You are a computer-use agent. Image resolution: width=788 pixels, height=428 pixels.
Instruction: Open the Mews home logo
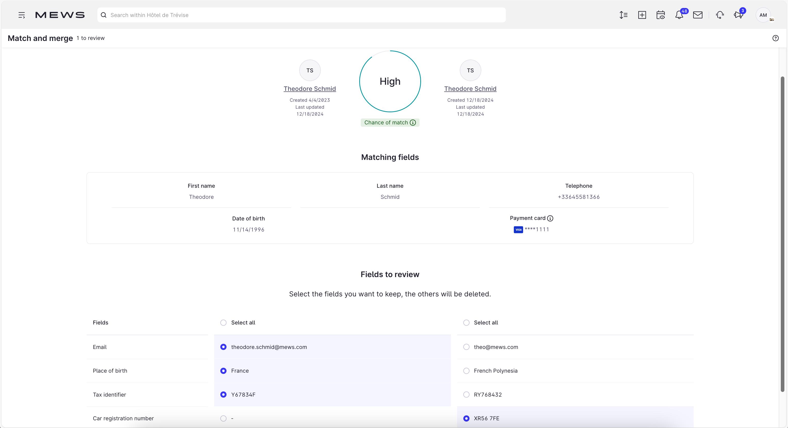(x=60, y=15)
